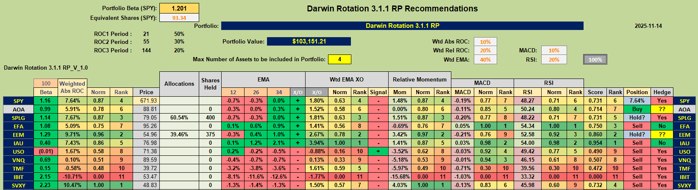Click the yellow ?? hedge cell in AOA row

click(x=662, y=109)
